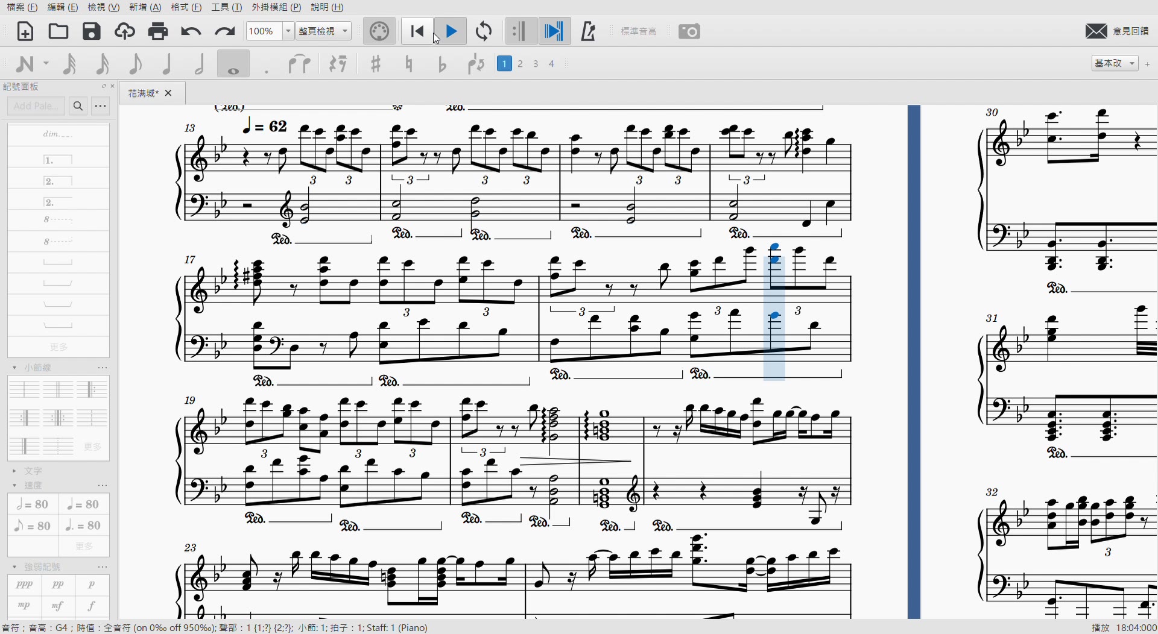Screen dimensions: 1158x634
Task: Open the page view mode dropdown
Action: [x=323, y=31]
